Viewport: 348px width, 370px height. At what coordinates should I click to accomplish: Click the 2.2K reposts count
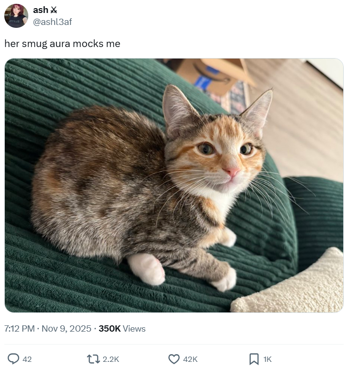[111, 359]
